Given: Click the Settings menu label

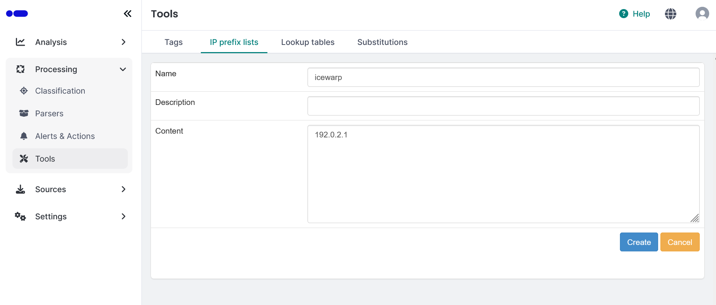Looking at the screenshot, I should (x=51, y=216).
